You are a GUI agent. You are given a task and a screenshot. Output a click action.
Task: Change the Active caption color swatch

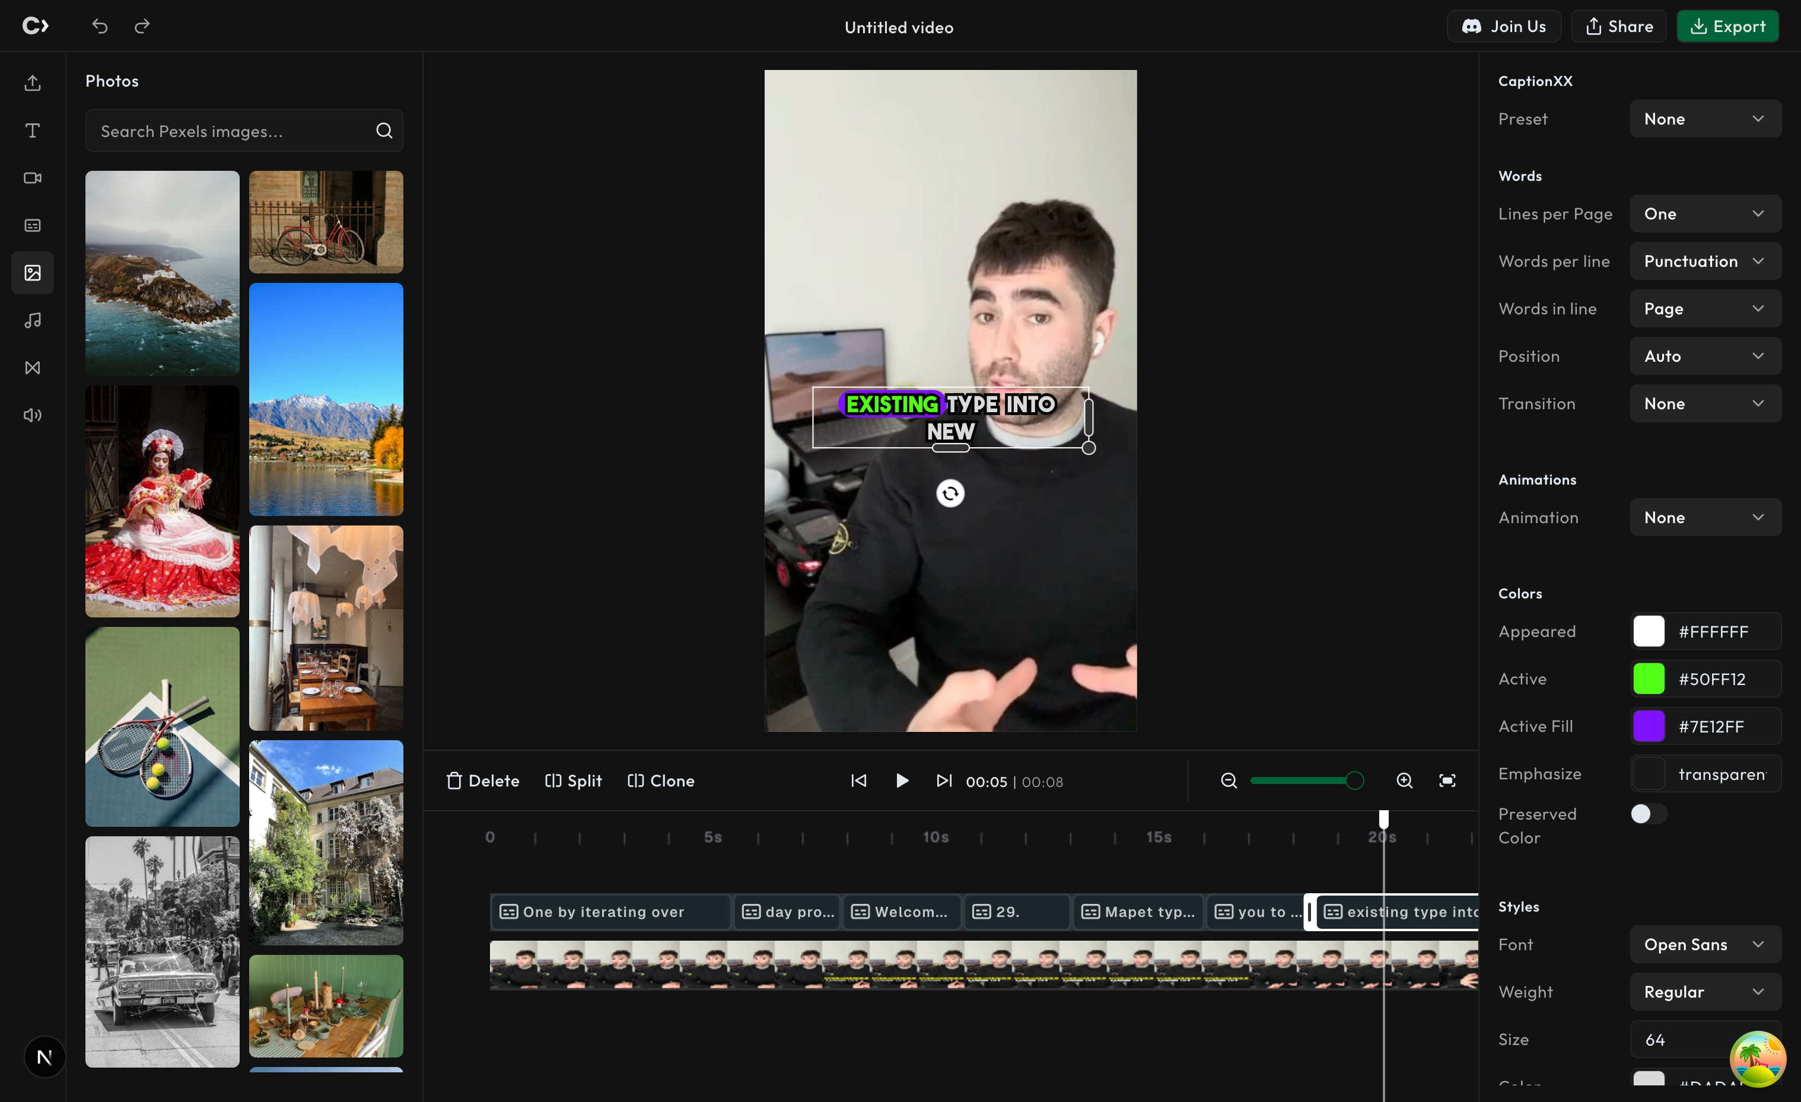tap(1650, 678)
